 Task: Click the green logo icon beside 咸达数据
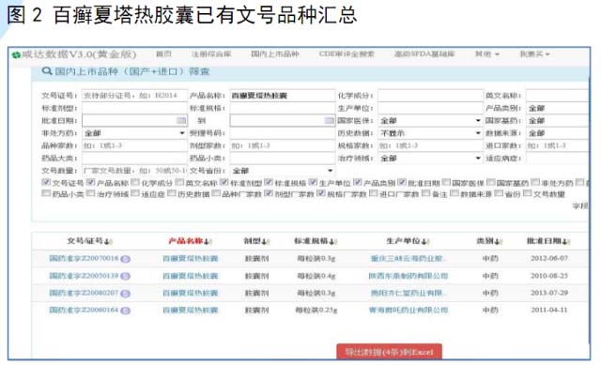click(16, 55)
